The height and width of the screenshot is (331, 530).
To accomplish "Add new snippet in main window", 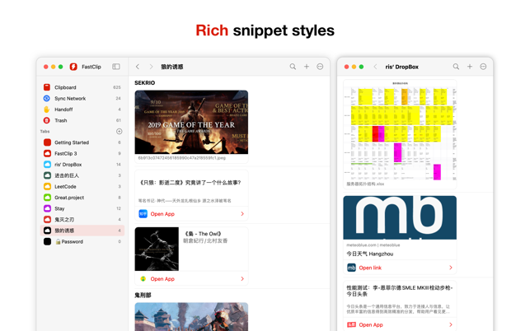I will tap(307, 67).
